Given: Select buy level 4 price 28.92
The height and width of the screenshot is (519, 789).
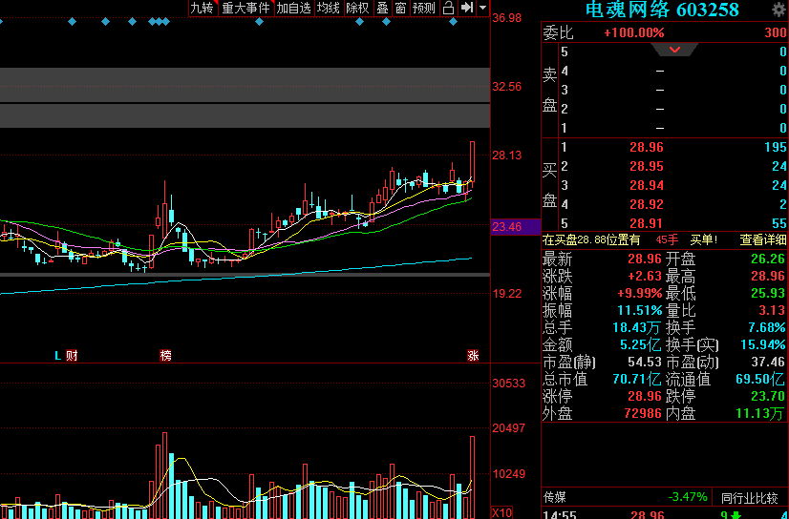Looking at the screenshot, I should 646,204.
